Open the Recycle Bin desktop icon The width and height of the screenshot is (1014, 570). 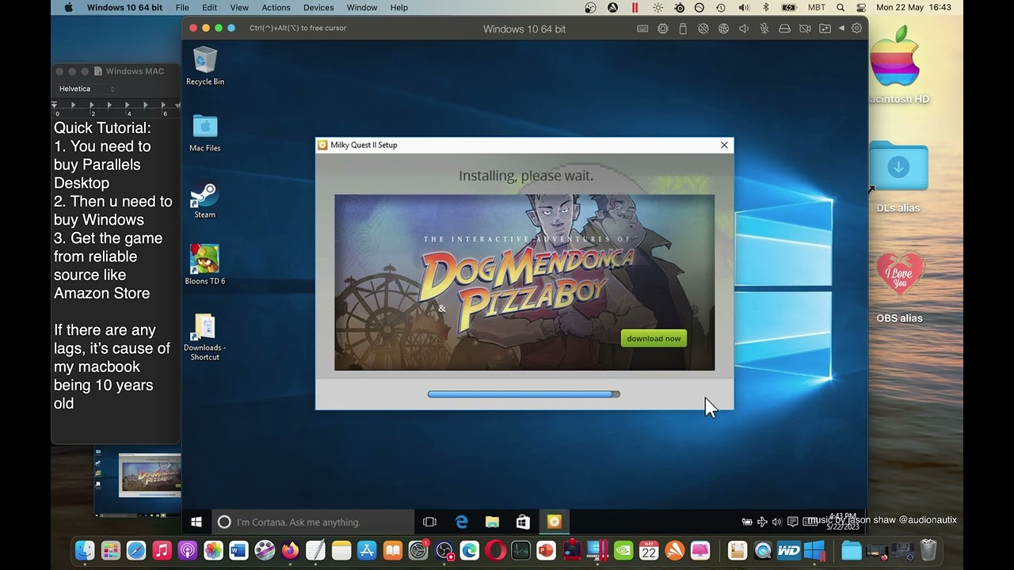[205, 66]
